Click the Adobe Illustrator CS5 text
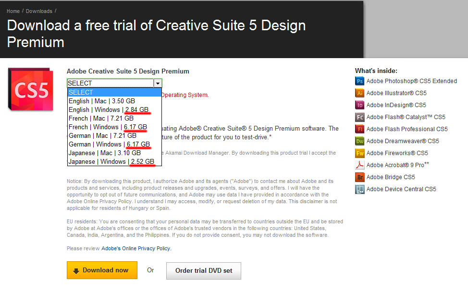 tap(396, 93)
